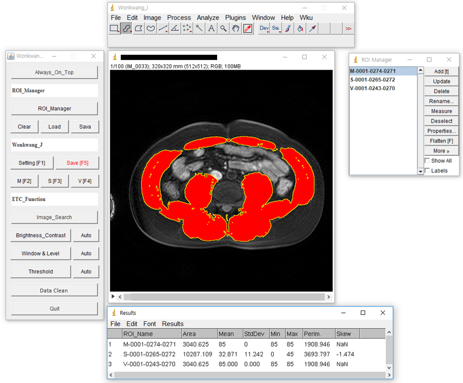Expand more tools with the double-arrow button

click(x=348, y=29)
